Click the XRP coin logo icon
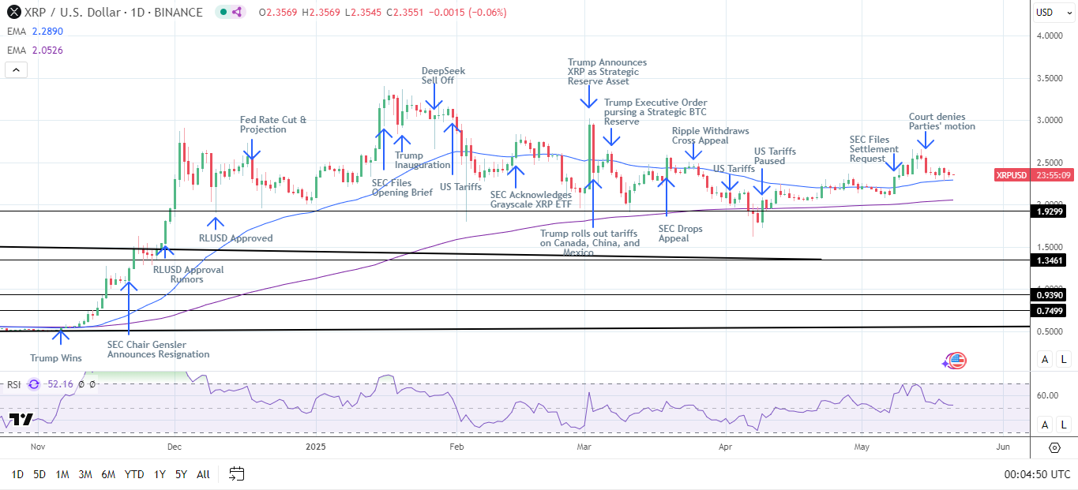 pyautogui.click(x=12, y=12)
